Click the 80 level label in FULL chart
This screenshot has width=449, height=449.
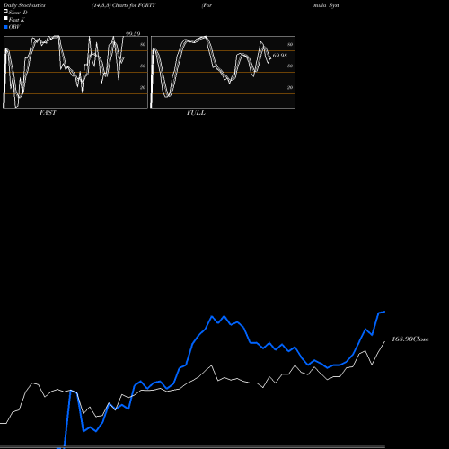290,45
